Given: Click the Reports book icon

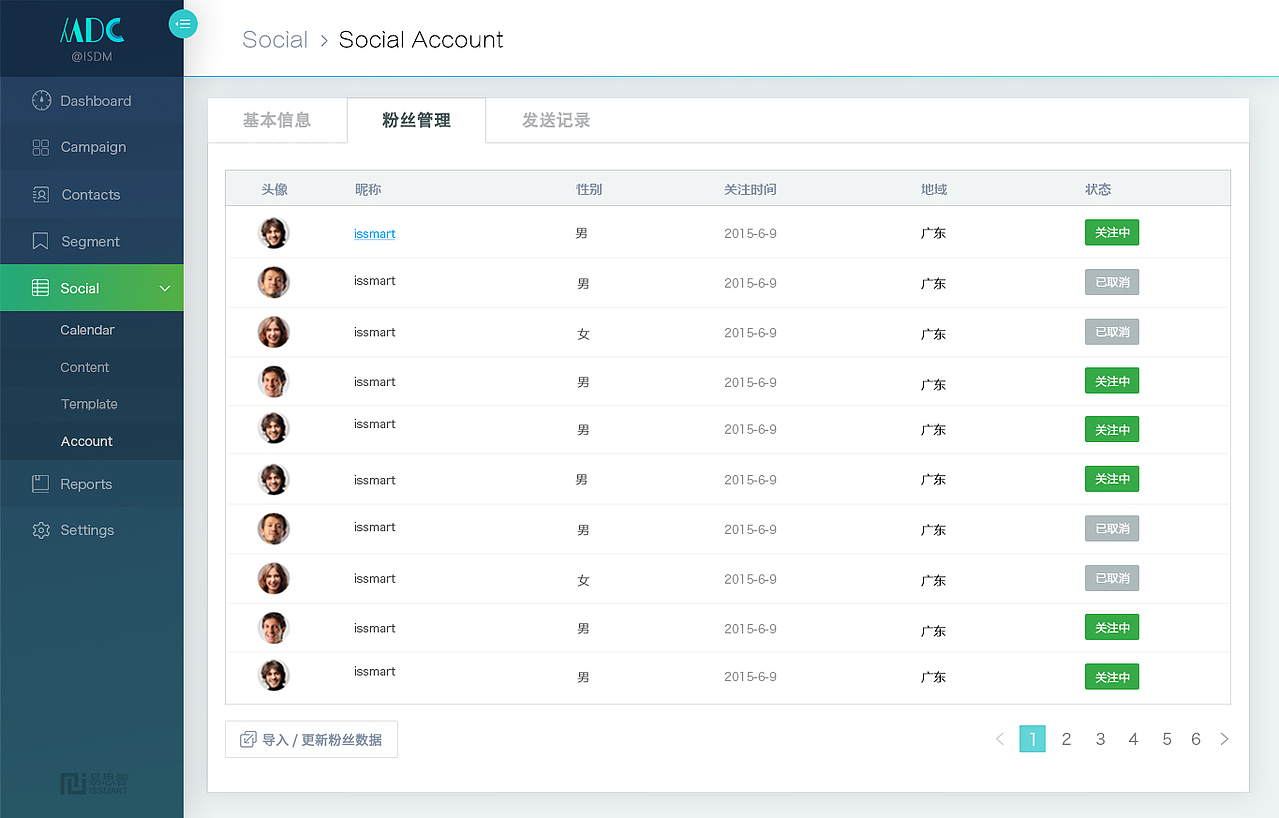Looking at the screenshot, I should click(41, 484).
